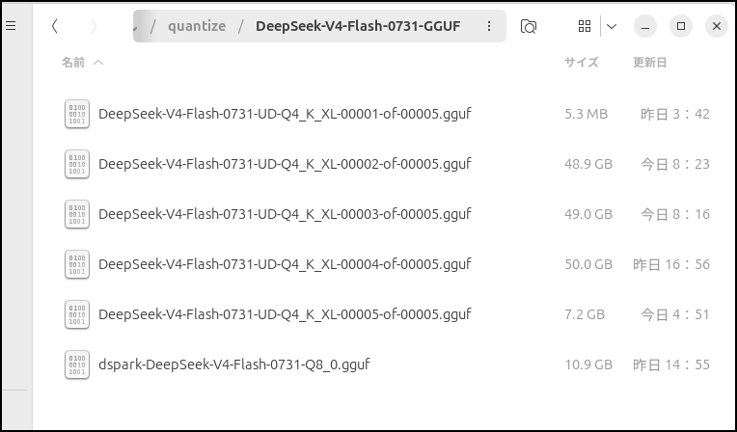Minimize the file manager window
This screenshot has height=432, width=737.
coord(644,26)
